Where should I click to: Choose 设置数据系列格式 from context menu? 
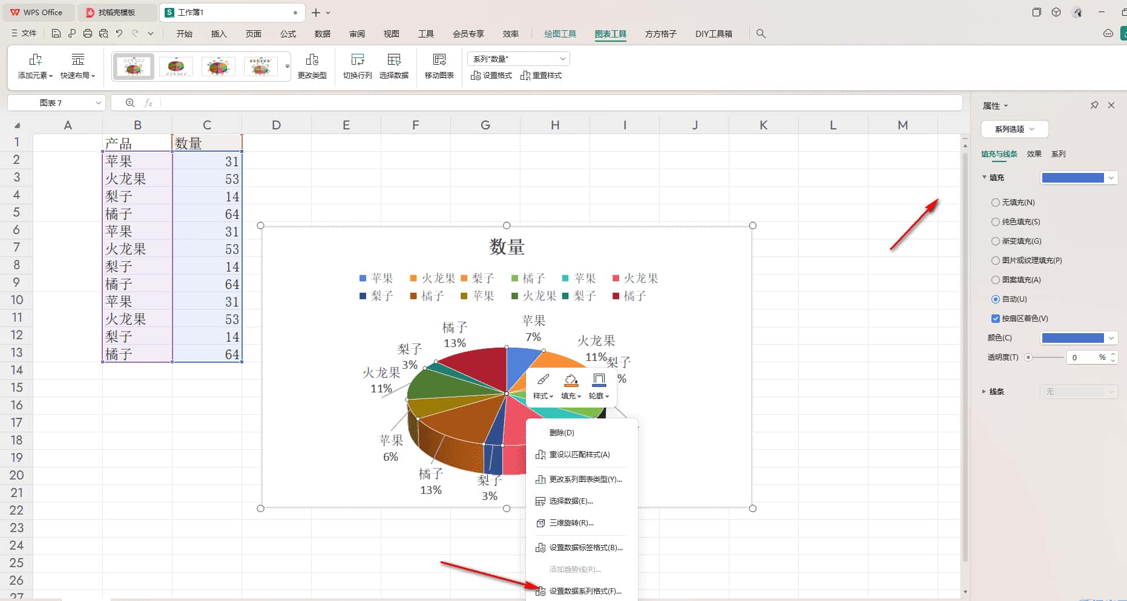point(584,591)
